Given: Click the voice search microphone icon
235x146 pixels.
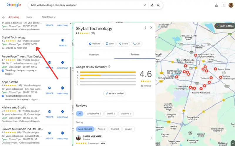Looking at the screenshot, I should 152,5.
